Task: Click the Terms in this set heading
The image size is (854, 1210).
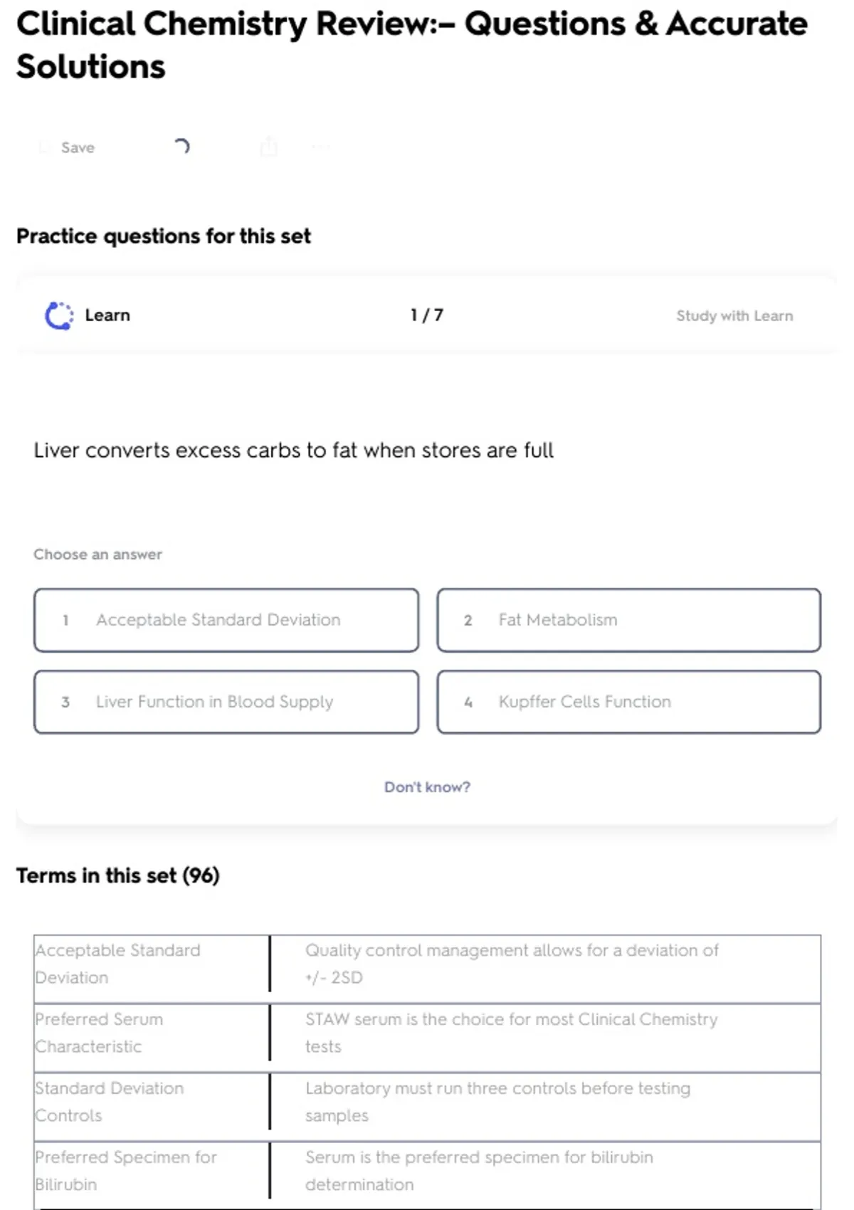Action: pos(118,875)
